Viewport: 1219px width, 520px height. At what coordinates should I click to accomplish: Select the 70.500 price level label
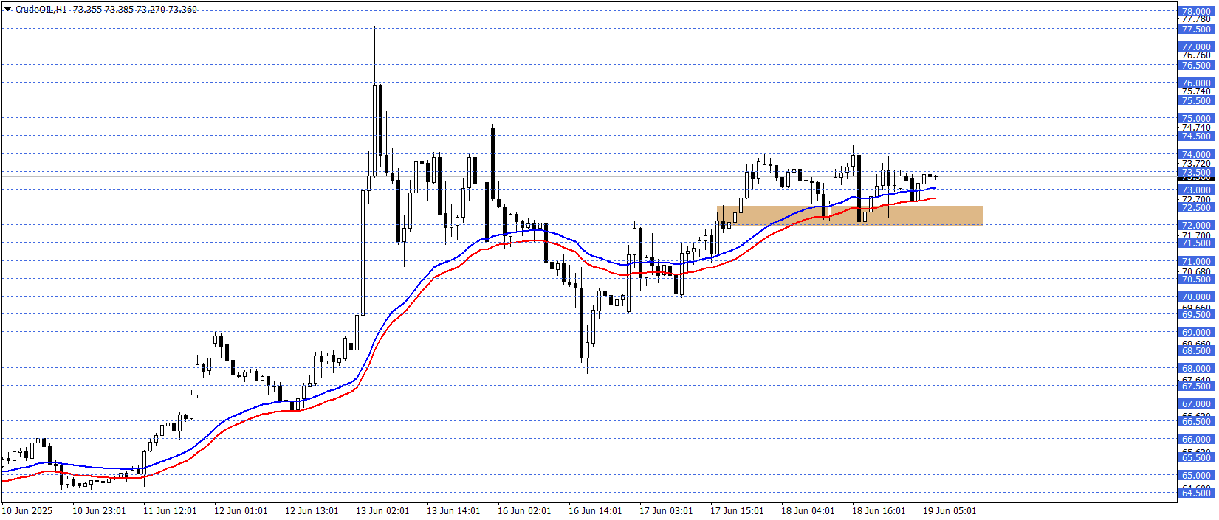(1196, 280)
